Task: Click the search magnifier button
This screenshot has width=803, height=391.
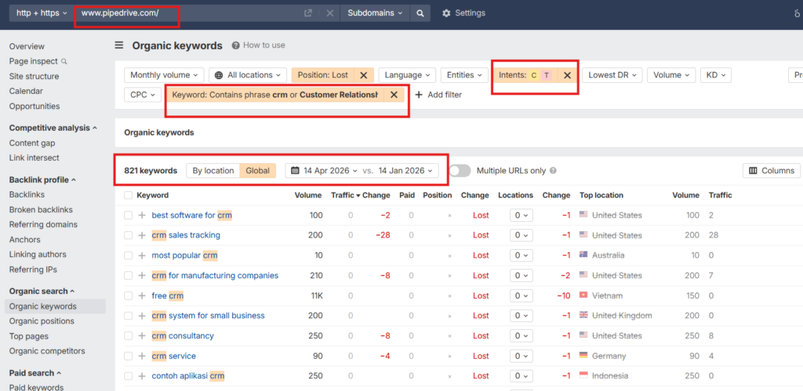Action: (420, 13)
